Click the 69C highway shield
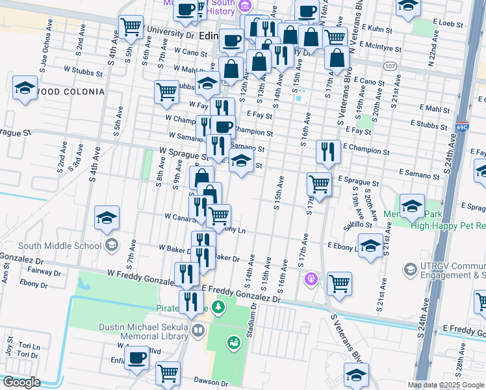The width and height of the screenshot is (486, 390). [462, 125]
